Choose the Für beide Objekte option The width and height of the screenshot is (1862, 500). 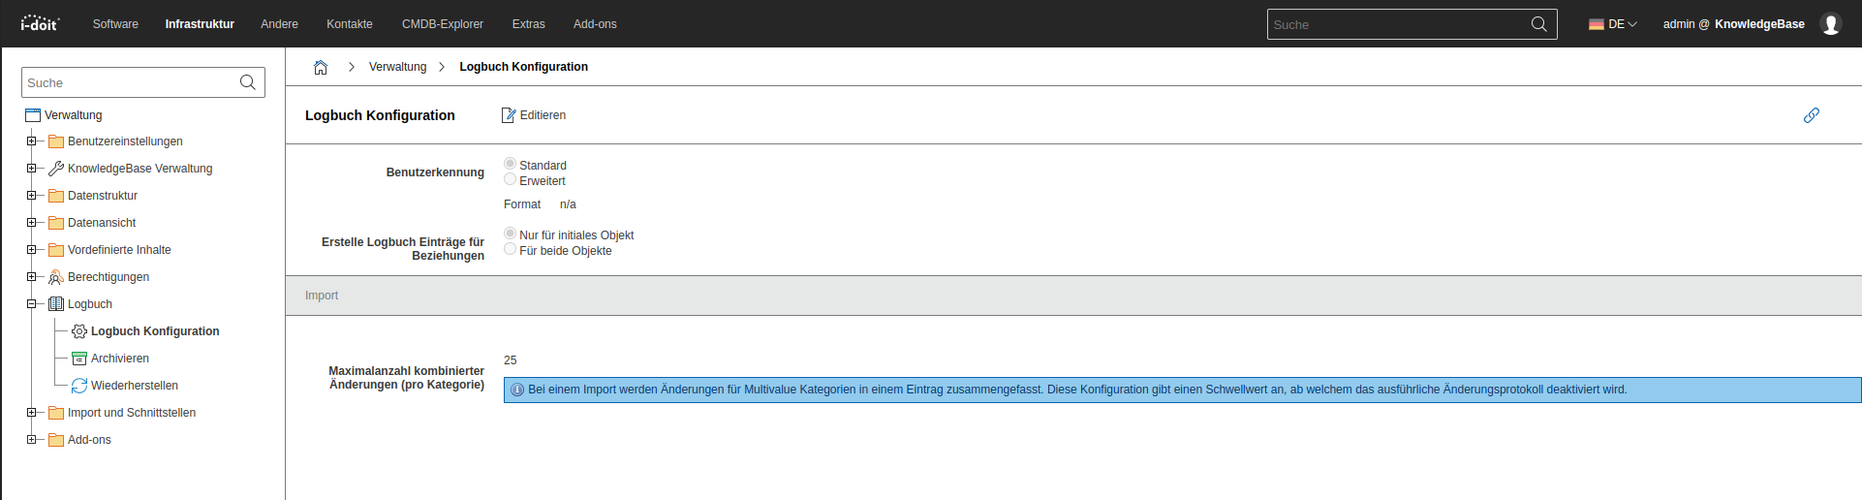[x=510, y=249]
